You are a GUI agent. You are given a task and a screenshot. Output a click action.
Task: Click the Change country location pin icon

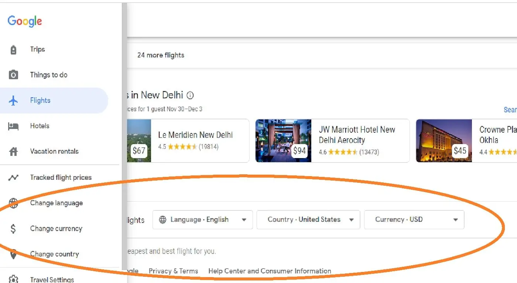pos(13,254)
